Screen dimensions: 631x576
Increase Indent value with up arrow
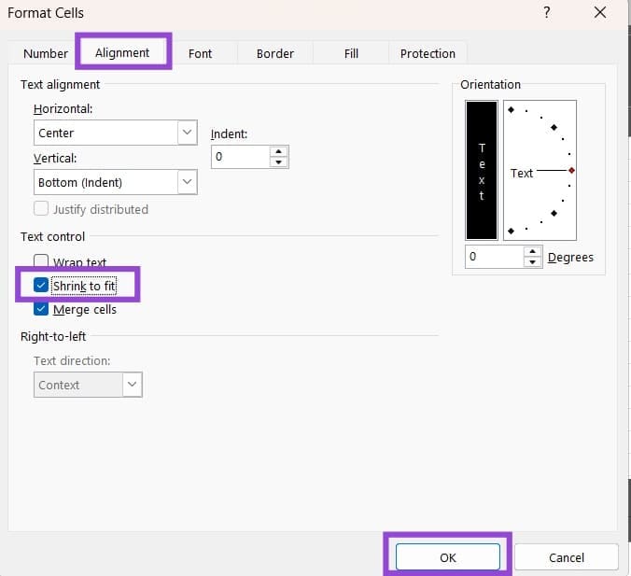(x=277, y=151)
